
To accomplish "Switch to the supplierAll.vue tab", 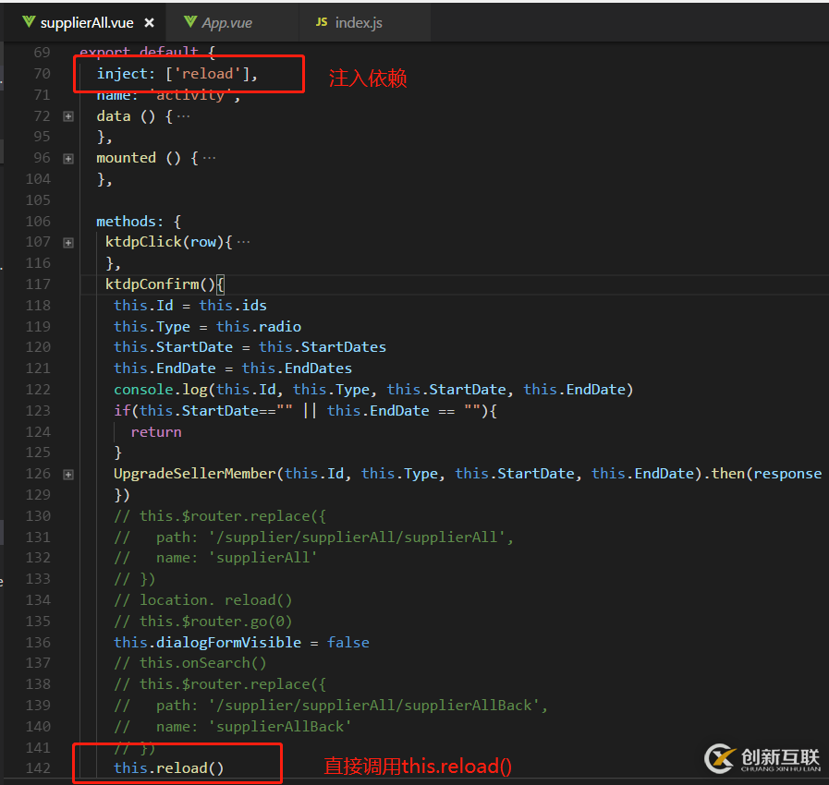I will pyautogui.click(x=87, y=23).
